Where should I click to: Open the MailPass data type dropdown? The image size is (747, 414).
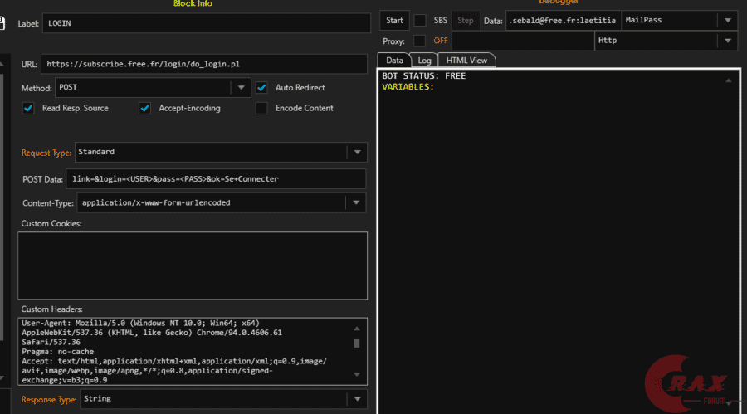click(727, 20)
